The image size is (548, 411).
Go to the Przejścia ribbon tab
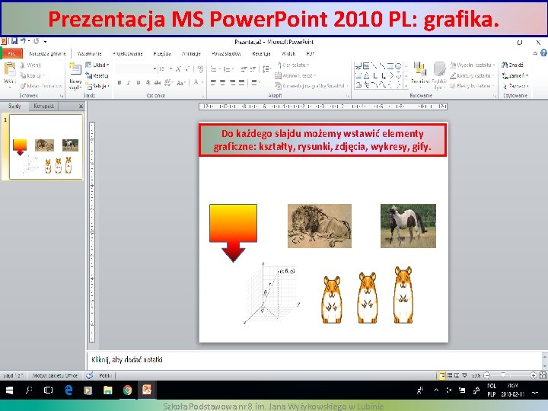point(162,53)
